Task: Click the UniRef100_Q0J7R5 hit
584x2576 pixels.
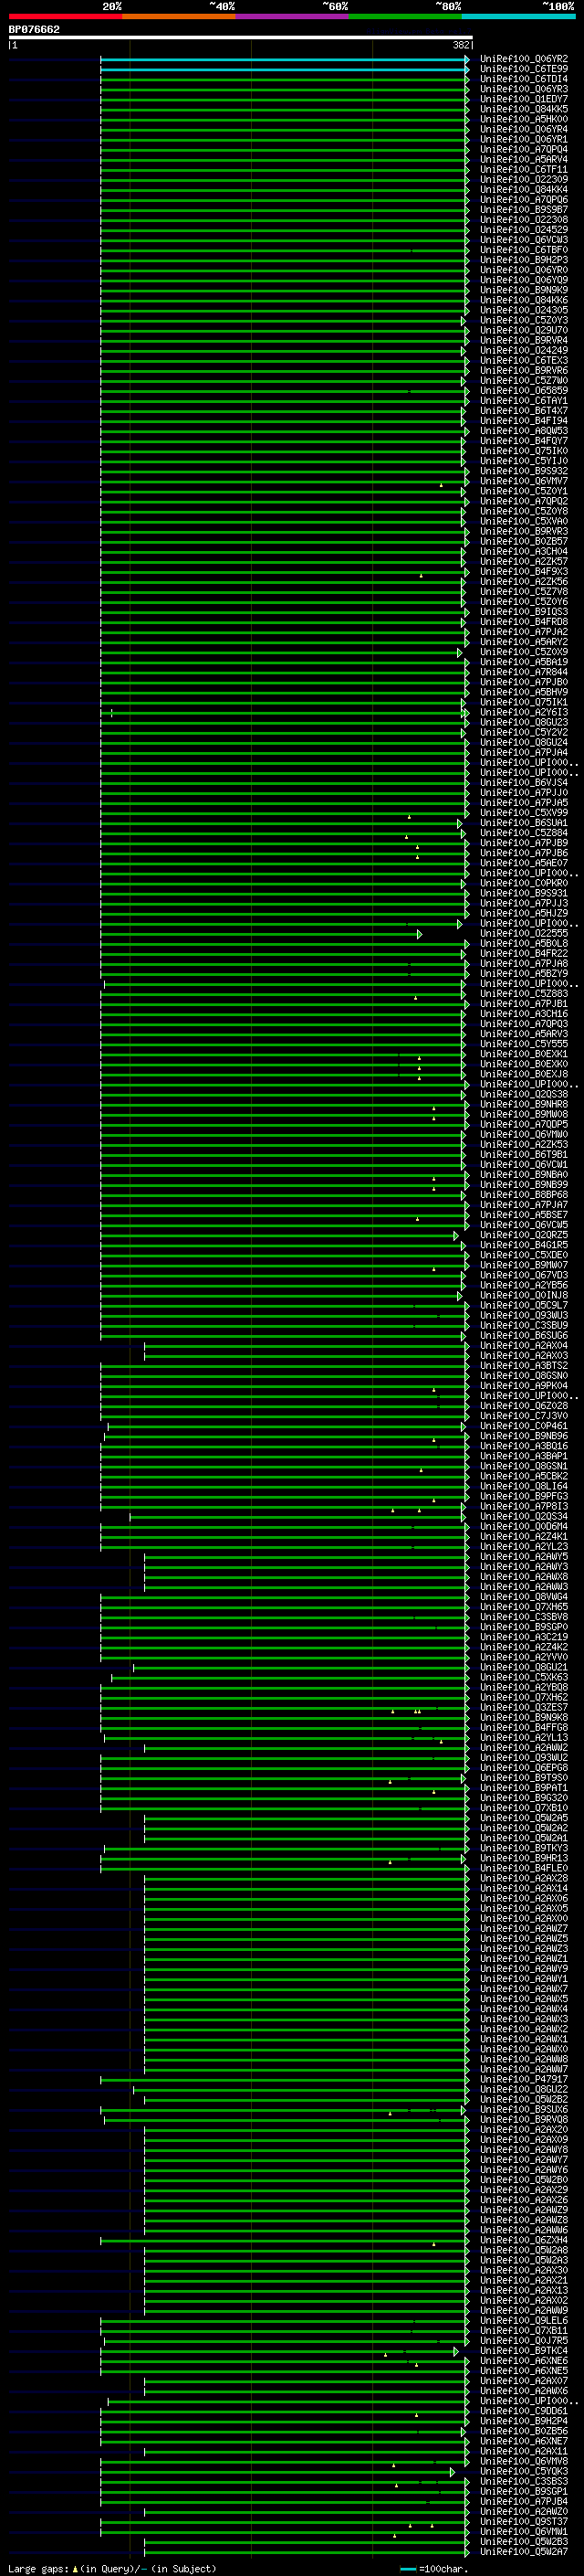Action: (x=524, y=2341)
